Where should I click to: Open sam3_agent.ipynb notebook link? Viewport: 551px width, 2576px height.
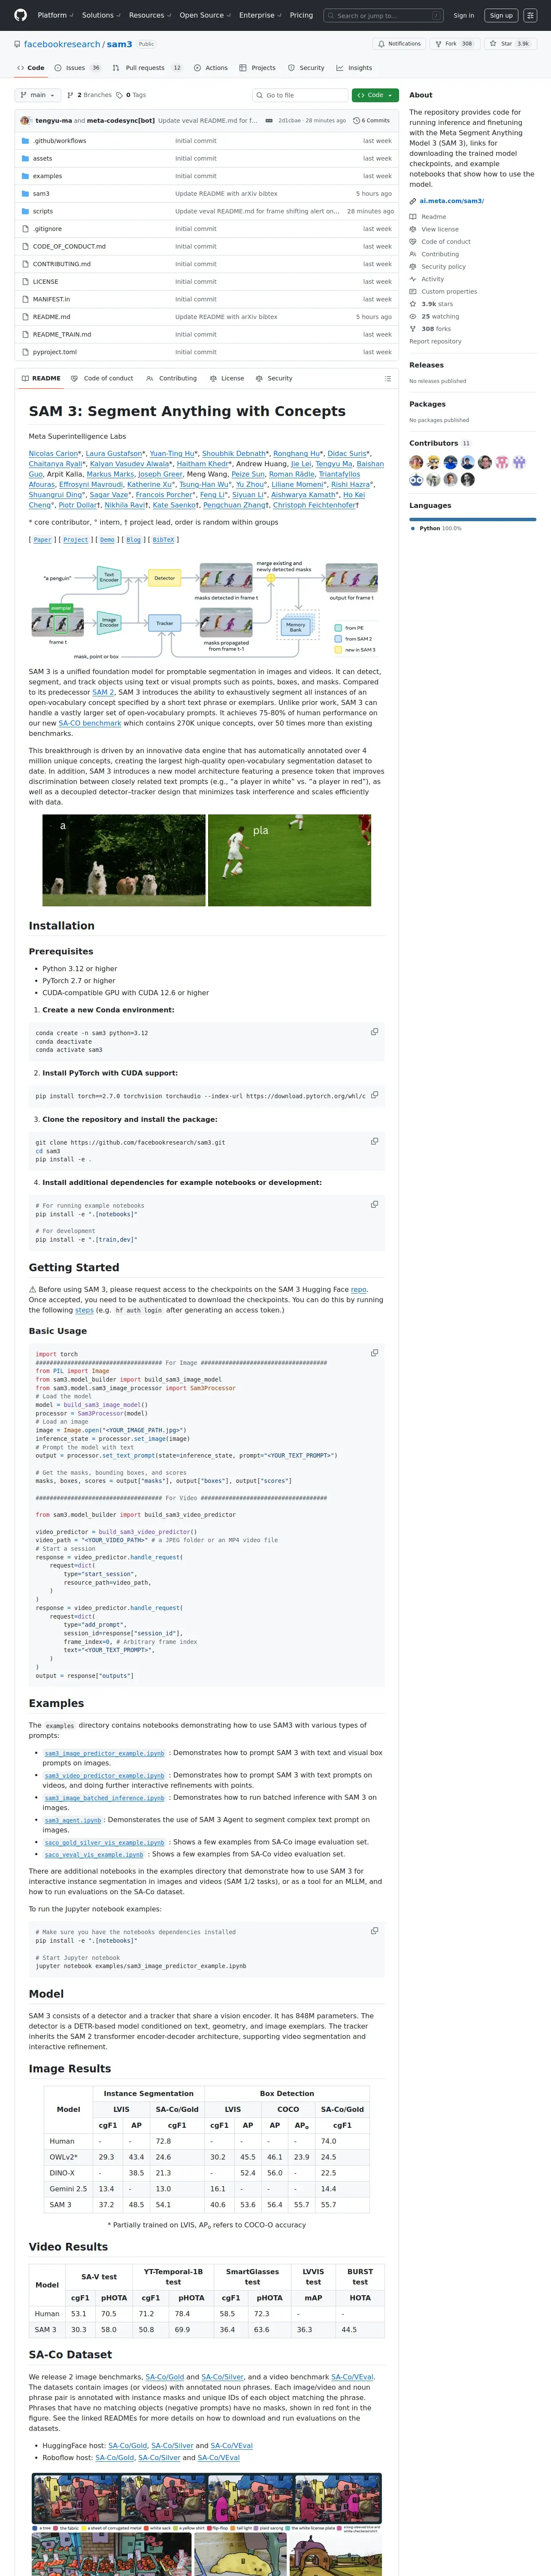tap(73, 1820)
